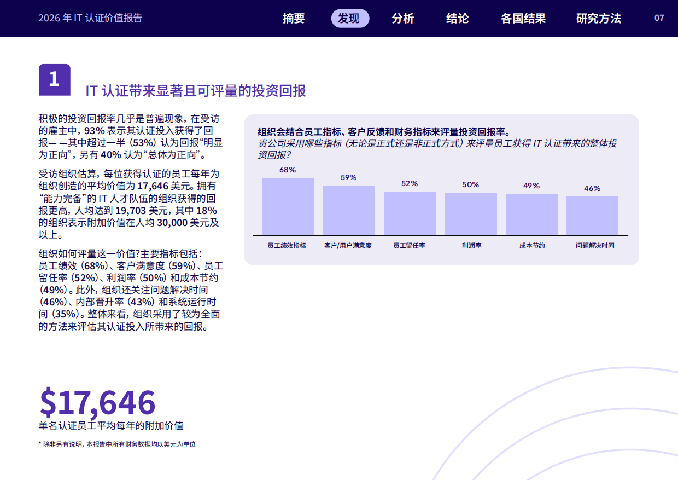
Task: Click the 50% bar for 利润率
Action: click(x=471, y=214)
